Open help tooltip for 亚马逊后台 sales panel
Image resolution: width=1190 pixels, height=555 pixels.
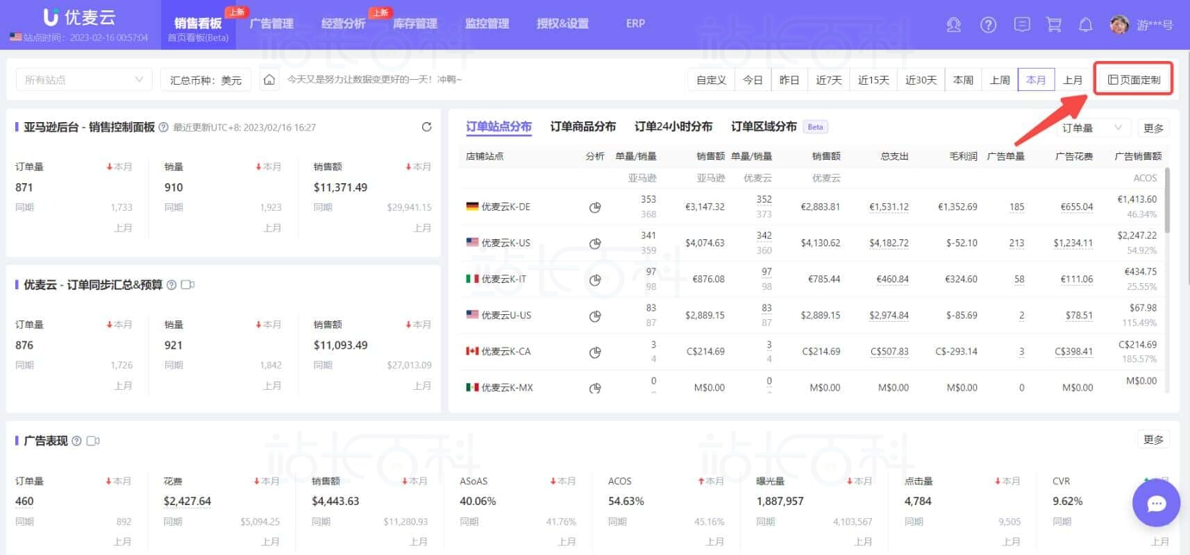(x=164, y=128)
